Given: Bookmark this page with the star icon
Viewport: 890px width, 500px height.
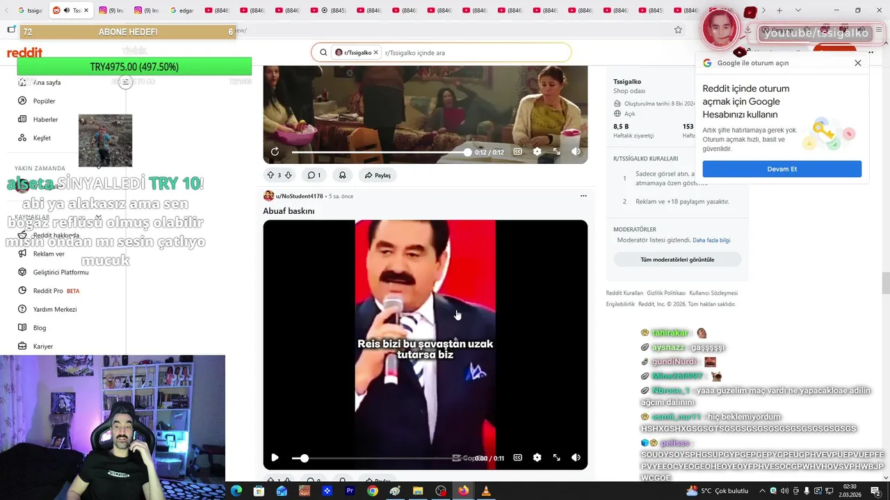Looking at the screenshot, I should 678,30.
